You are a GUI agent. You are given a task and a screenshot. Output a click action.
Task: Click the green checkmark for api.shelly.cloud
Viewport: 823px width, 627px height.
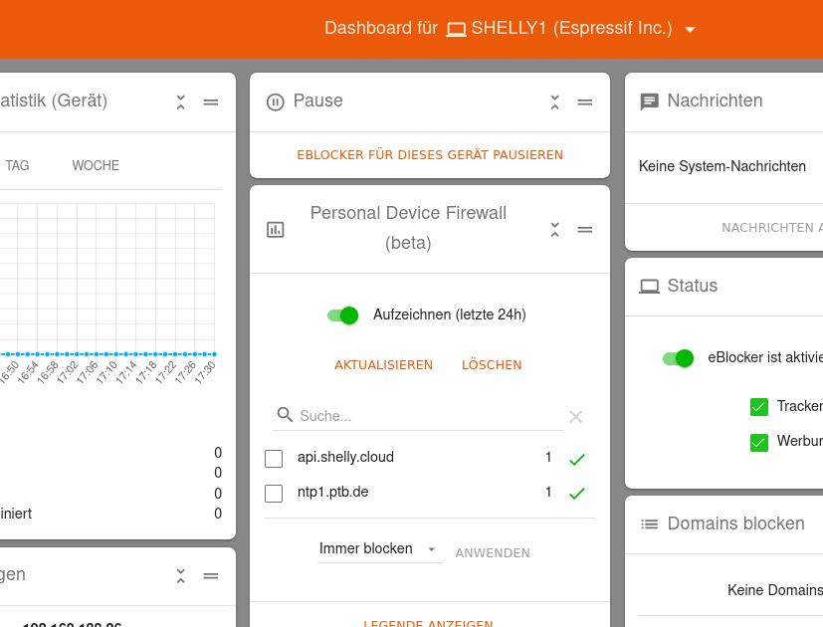coord(577,460)
